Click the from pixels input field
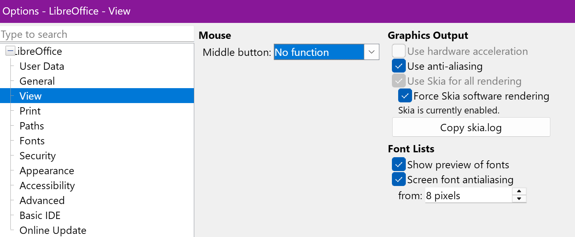Screen dimensions: 575x237 tap(469, 195)
